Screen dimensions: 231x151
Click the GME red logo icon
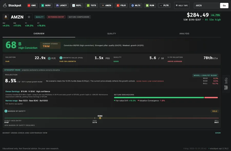pos(29,5)
